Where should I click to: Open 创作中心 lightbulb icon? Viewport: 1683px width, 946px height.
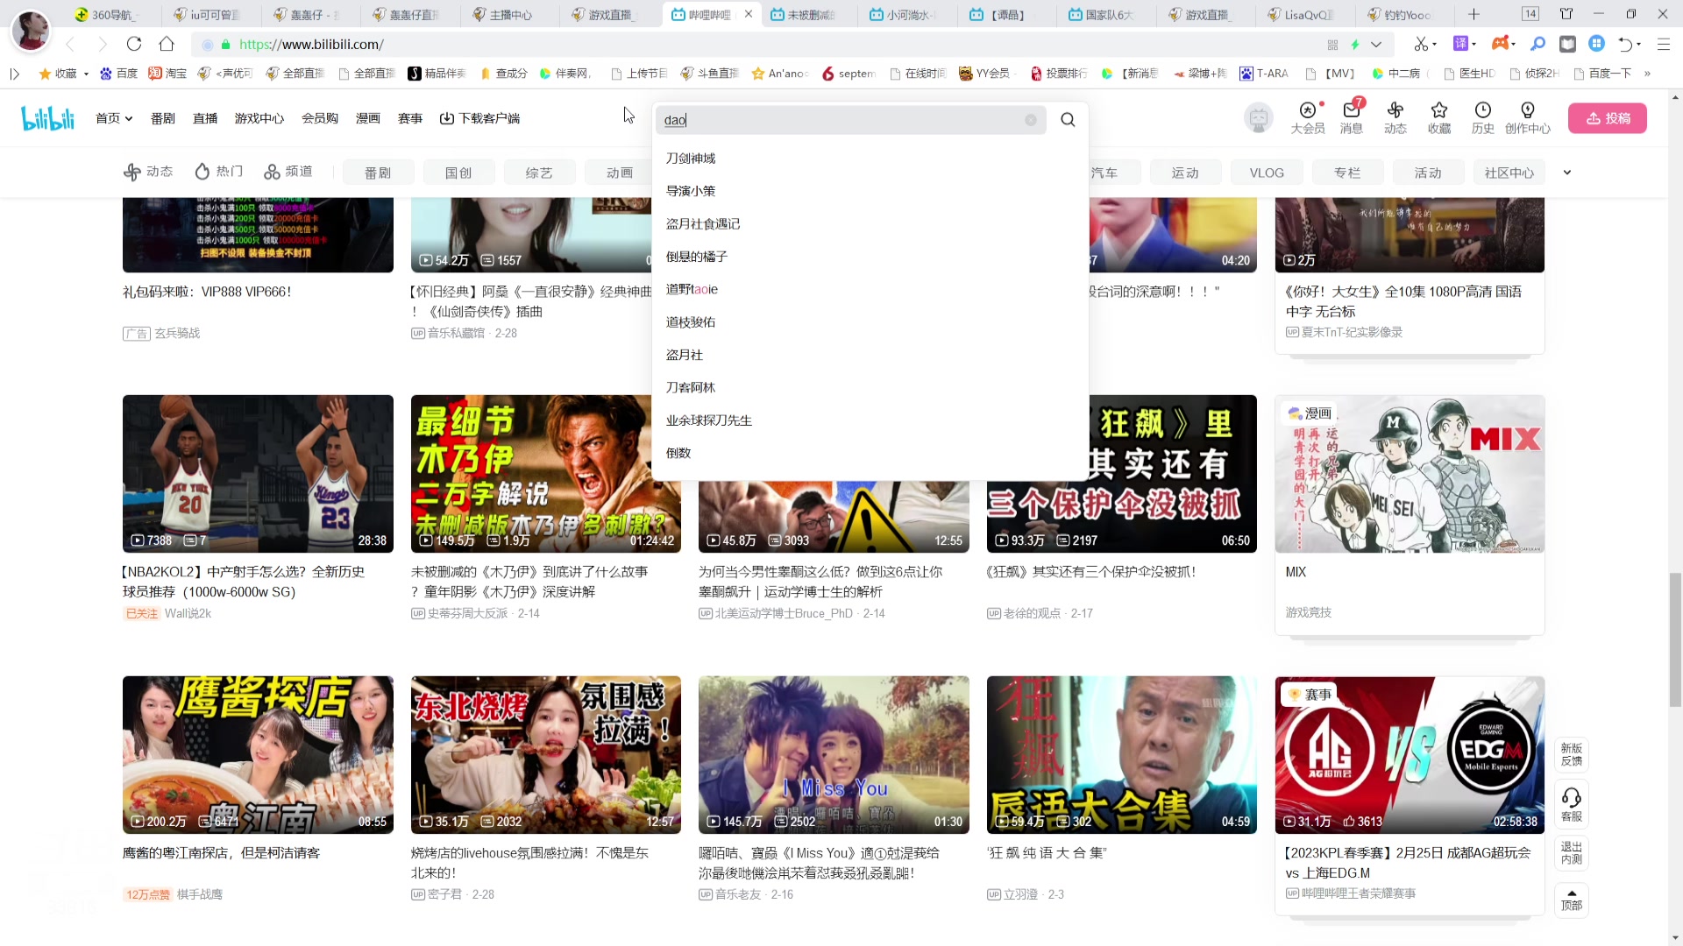1528,118
